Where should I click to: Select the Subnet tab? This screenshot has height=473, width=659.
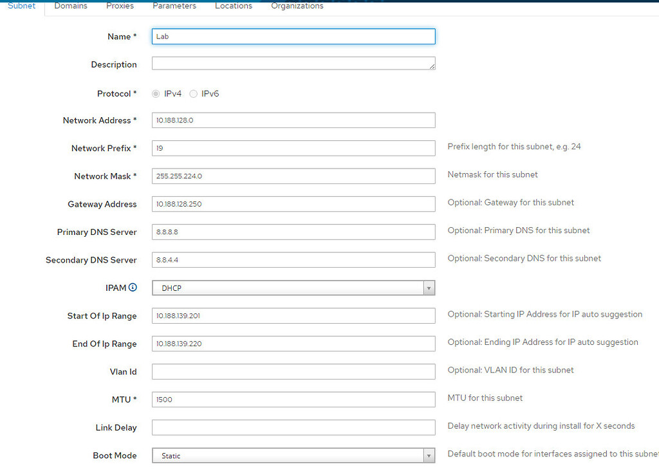(21, 5)
